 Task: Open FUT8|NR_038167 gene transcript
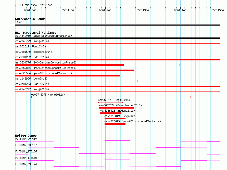[26, 145]
